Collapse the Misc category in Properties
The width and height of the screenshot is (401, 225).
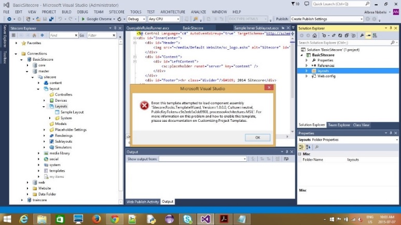(x=300, y=154)
